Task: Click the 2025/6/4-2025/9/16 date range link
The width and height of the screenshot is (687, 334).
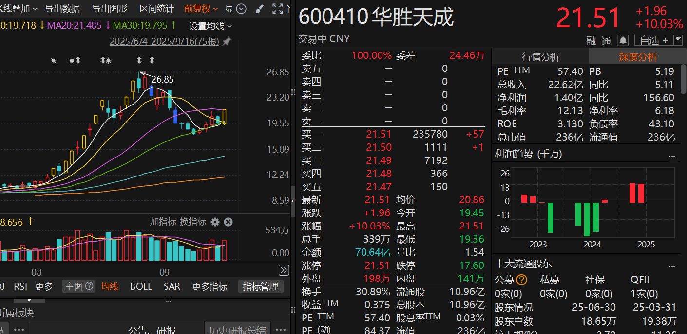Action: 164,42
